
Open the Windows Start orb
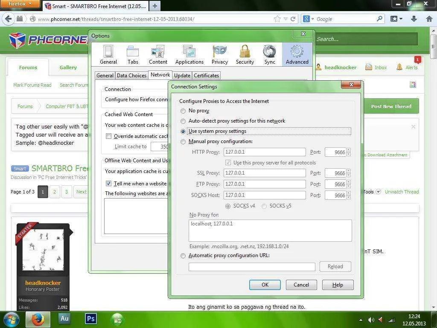pos(11,319)
